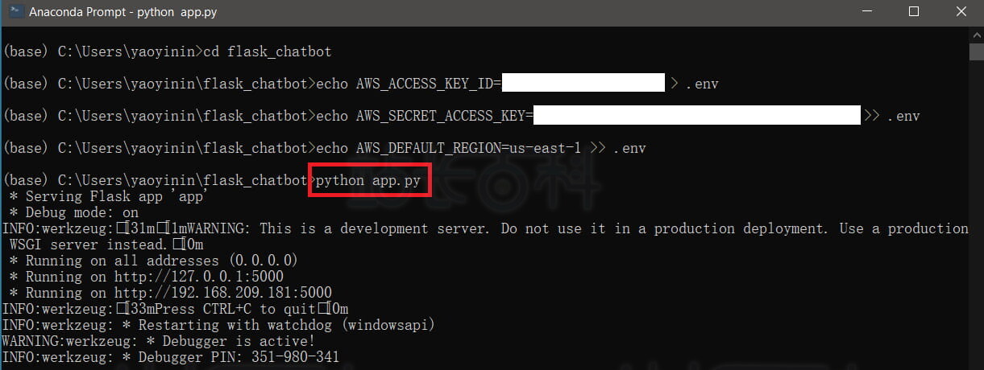Click the Anaconda Prompt title bar icon
The width and height of the screenshot is (984, 370).
tap(15, 13)
